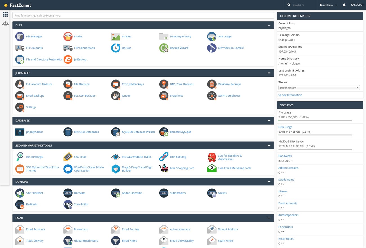366x248 pixels.
Task: Click the Git Version Control icon
Action: 212,48
